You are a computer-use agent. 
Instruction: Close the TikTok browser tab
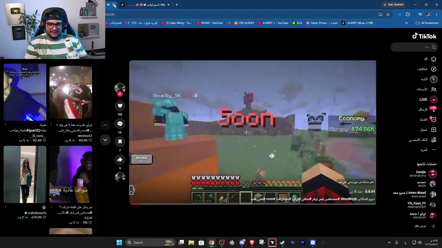point(169,5)
